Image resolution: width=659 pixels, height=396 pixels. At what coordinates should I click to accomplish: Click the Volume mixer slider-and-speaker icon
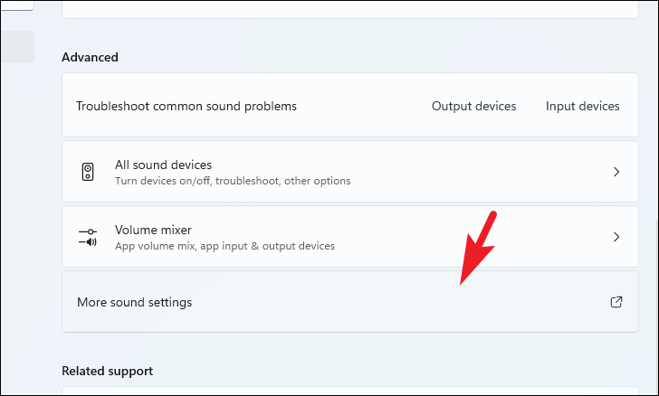(x=88, y=237)
